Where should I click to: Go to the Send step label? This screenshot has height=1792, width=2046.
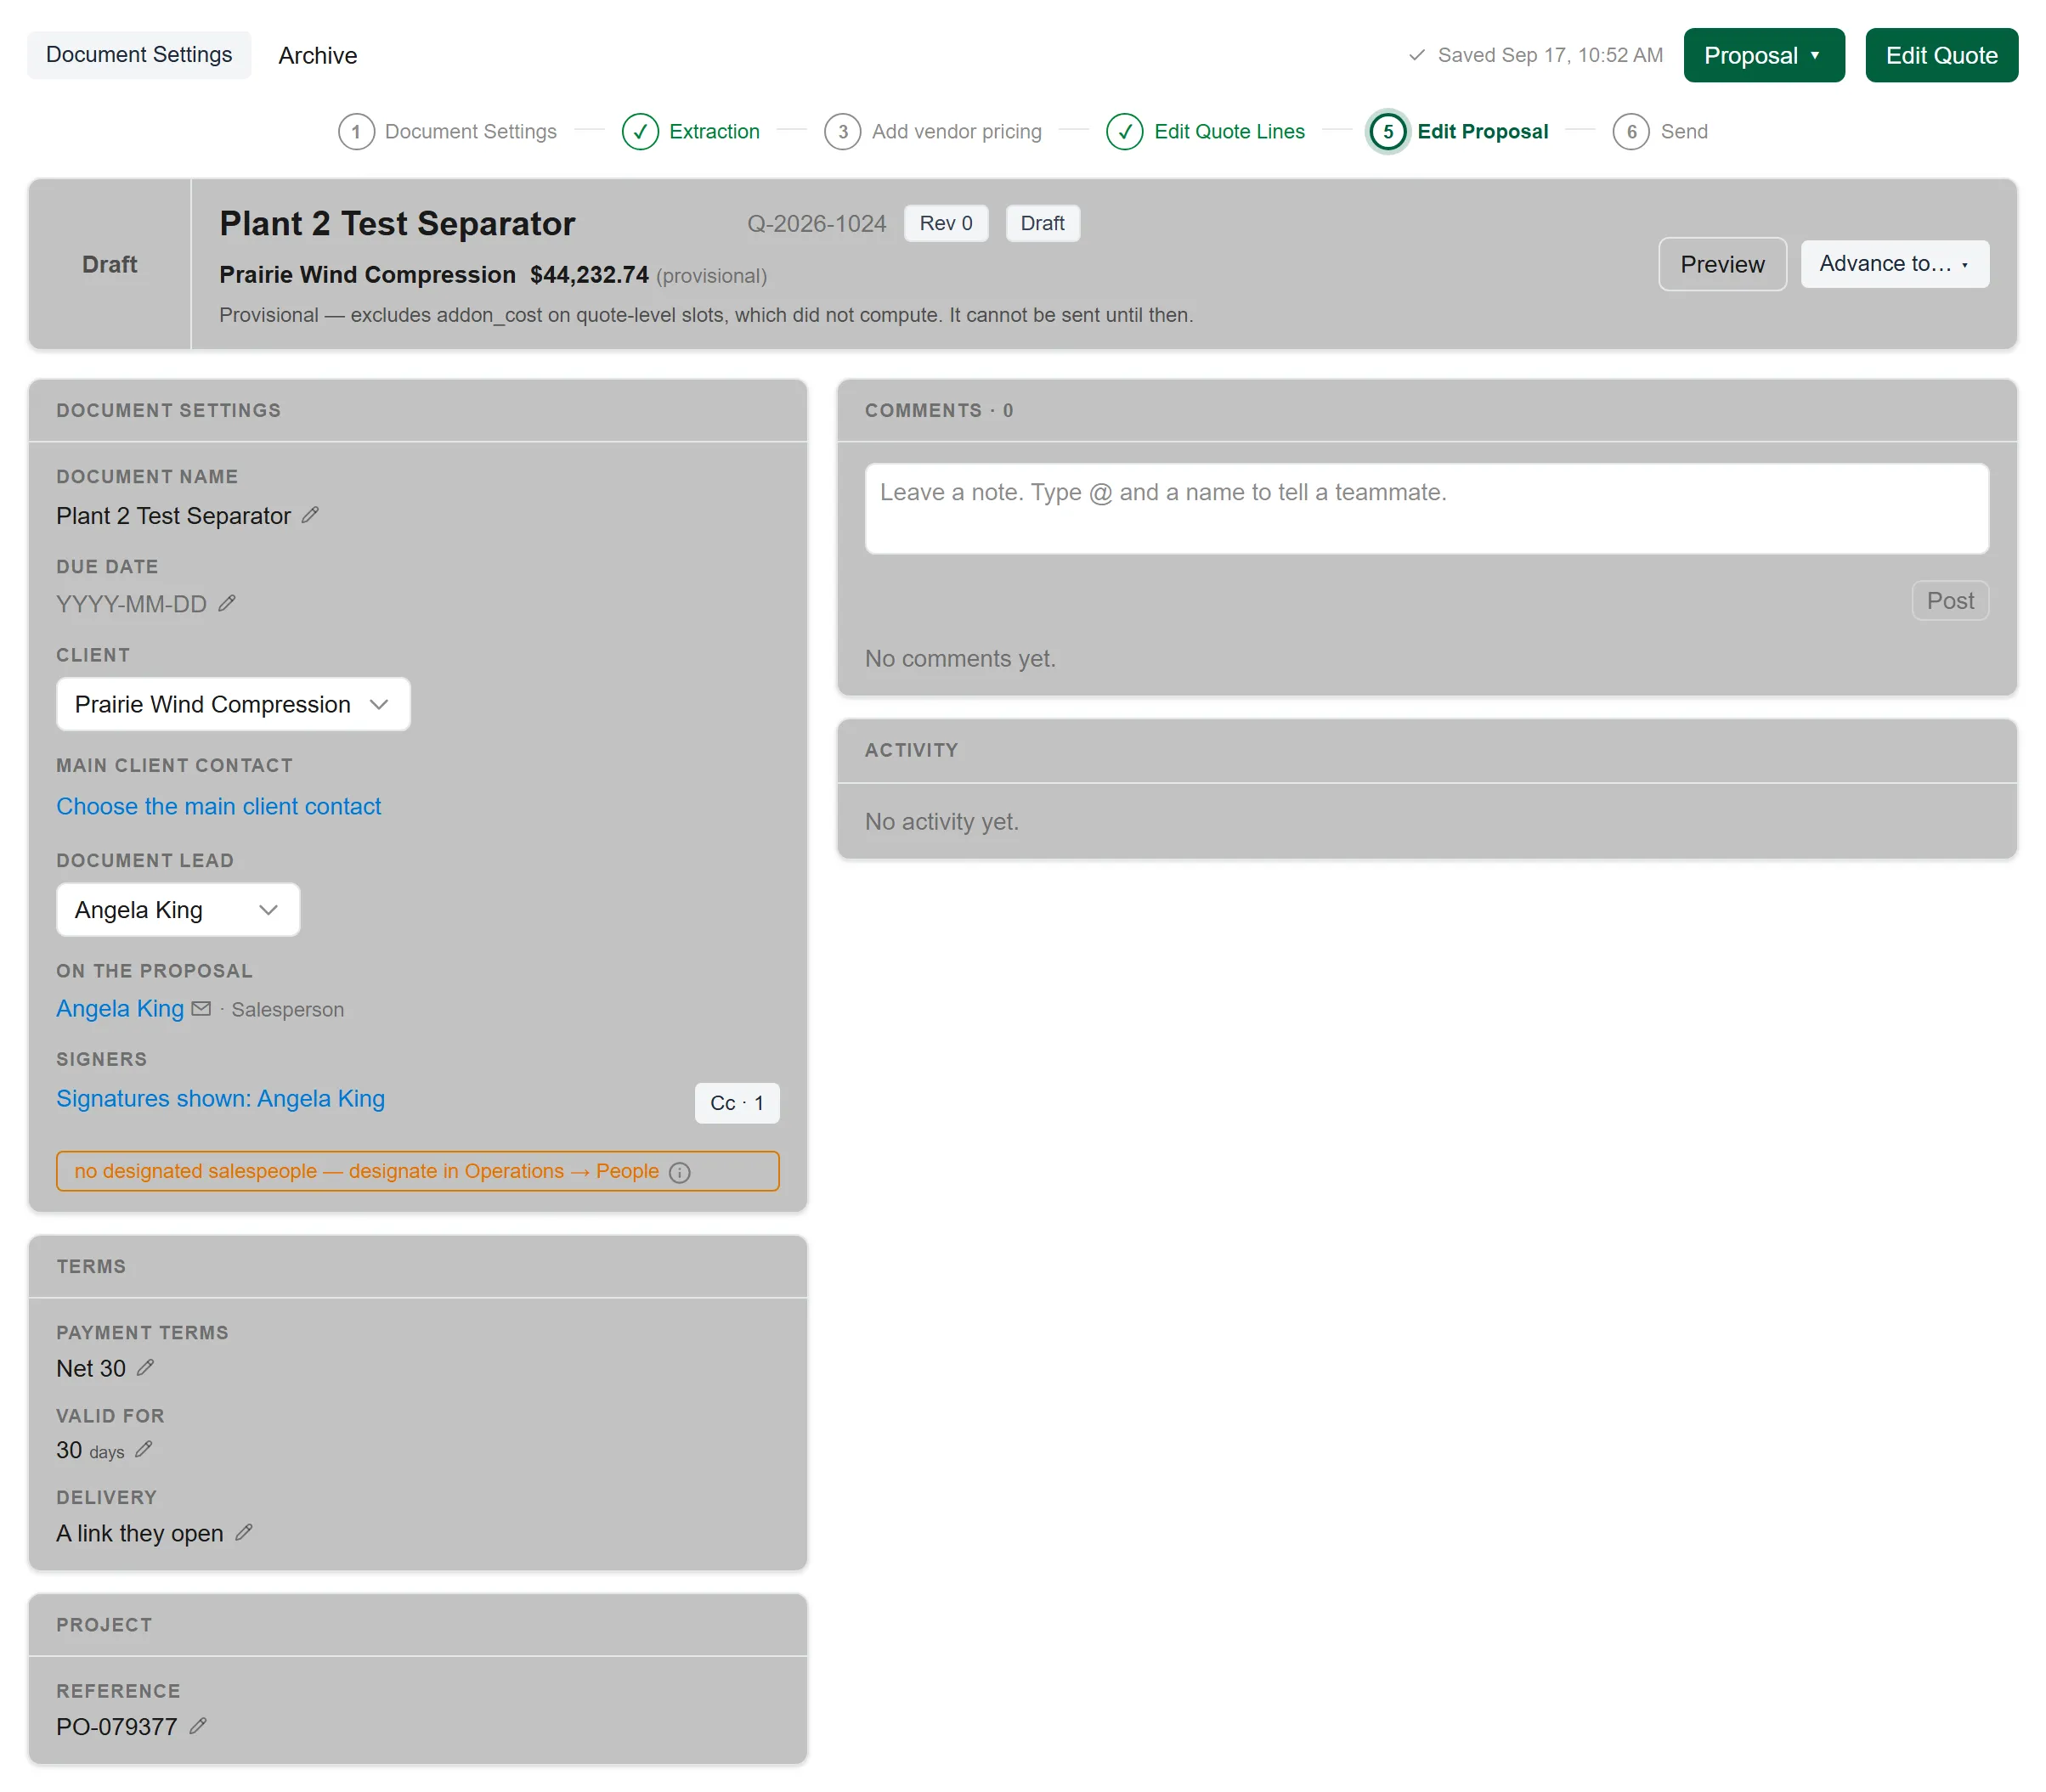tap(1684, 131)
